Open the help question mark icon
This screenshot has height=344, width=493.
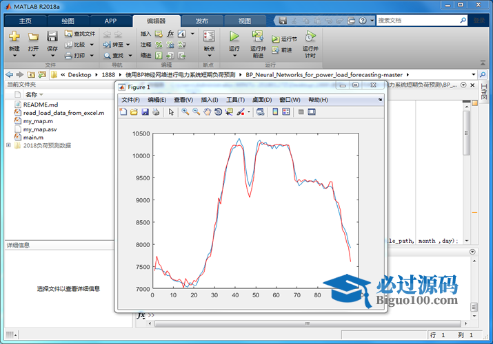[363, 21]
